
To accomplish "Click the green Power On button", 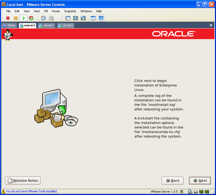I will pos(23,18).
